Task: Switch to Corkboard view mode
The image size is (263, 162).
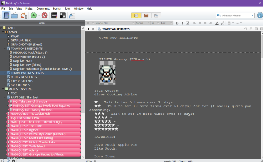Action: tap(146, 15)
